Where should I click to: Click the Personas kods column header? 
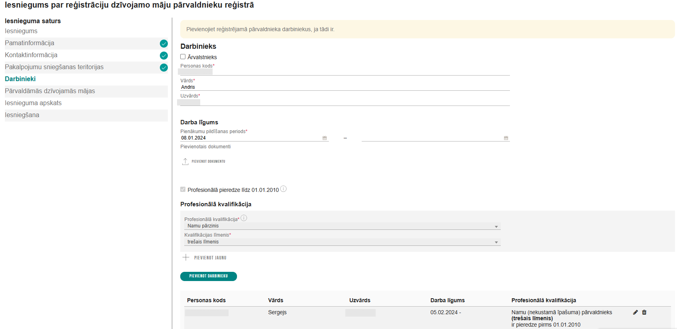pos(206,300)
